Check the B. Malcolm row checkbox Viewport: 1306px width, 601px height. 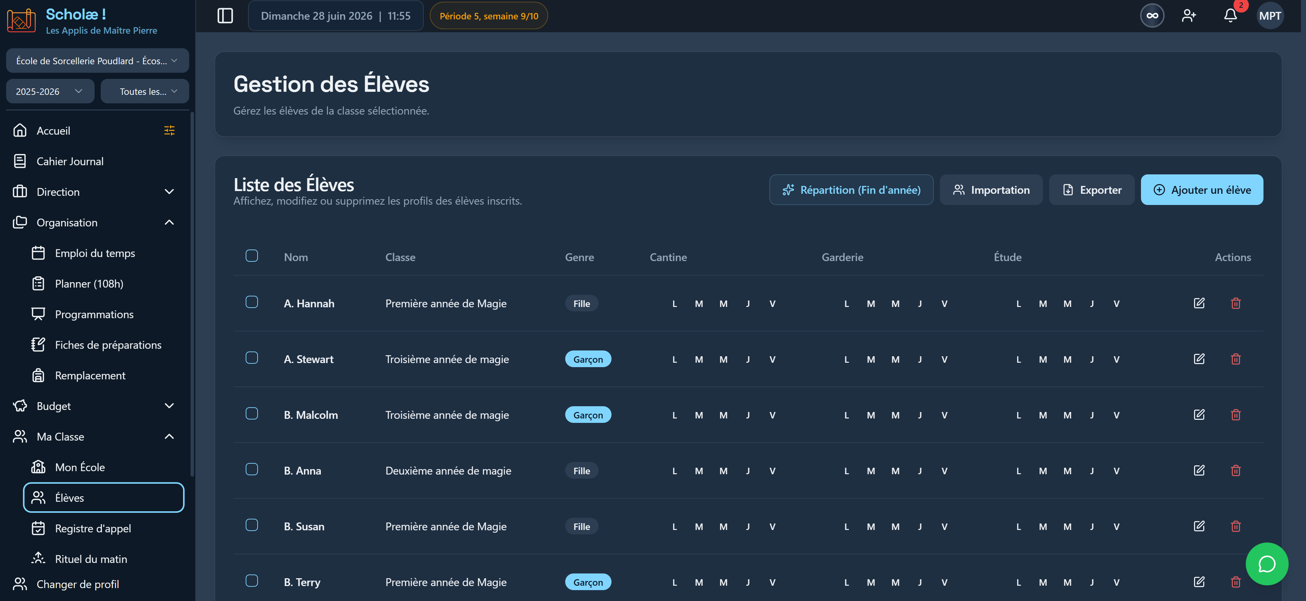coord(251,413)
